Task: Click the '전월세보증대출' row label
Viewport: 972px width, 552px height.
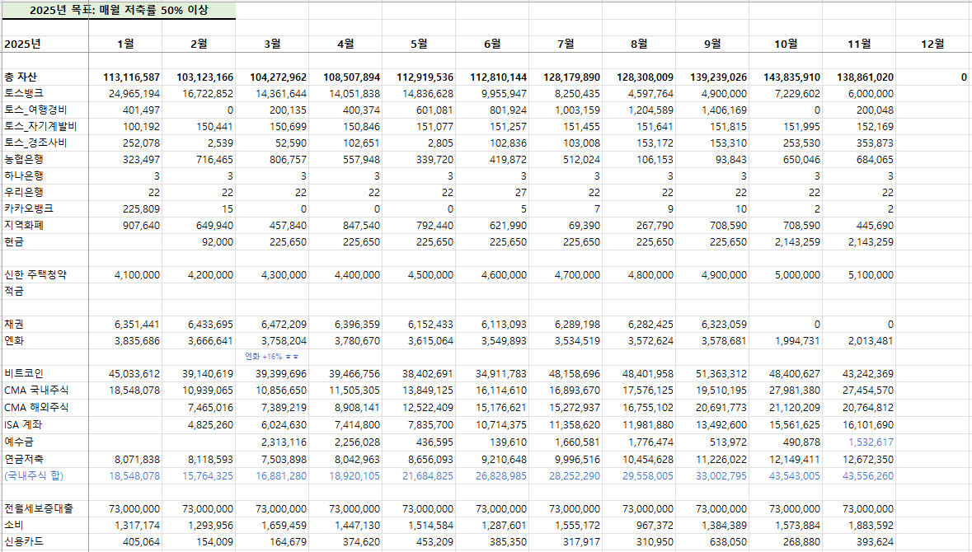Action: pyautogui.click(x=39, y=508)
